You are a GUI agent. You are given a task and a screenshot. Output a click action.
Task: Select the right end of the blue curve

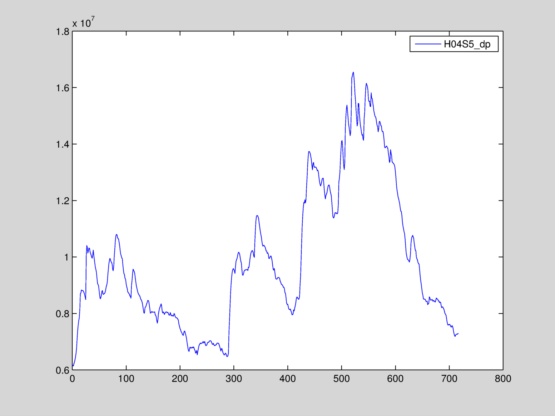pos(458,334)
